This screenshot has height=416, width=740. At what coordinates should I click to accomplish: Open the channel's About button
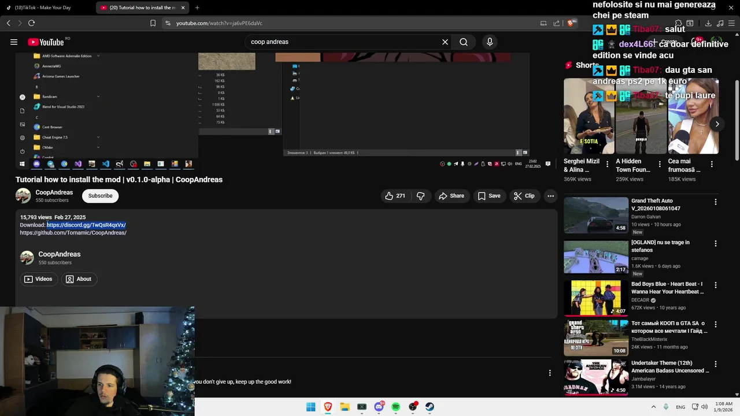79,279
